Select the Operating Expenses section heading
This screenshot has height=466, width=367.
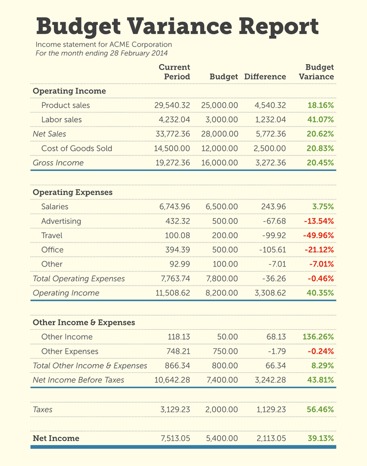coord(72,192)
